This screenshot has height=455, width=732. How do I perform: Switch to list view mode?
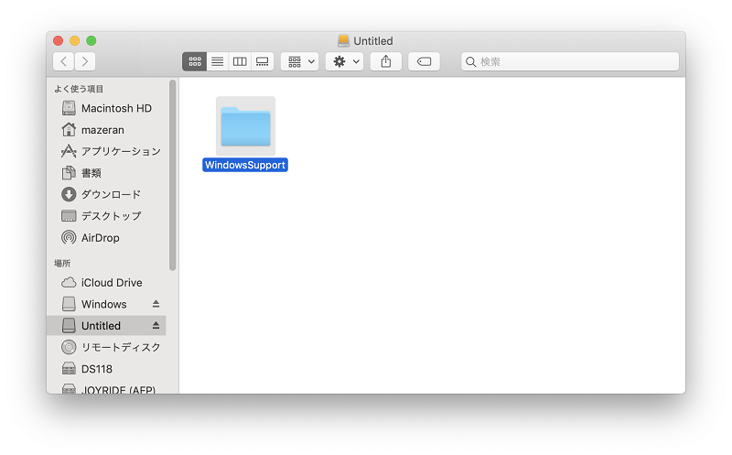[218, 61]
